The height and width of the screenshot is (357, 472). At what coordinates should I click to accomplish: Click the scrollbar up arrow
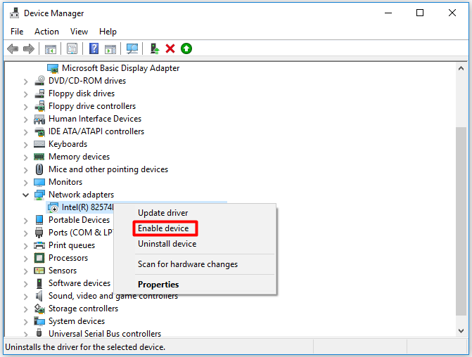coord(461,69)
